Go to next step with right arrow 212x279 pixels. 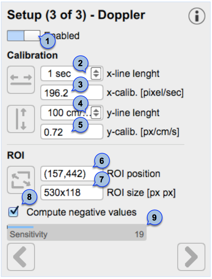(x=191, y=257)
